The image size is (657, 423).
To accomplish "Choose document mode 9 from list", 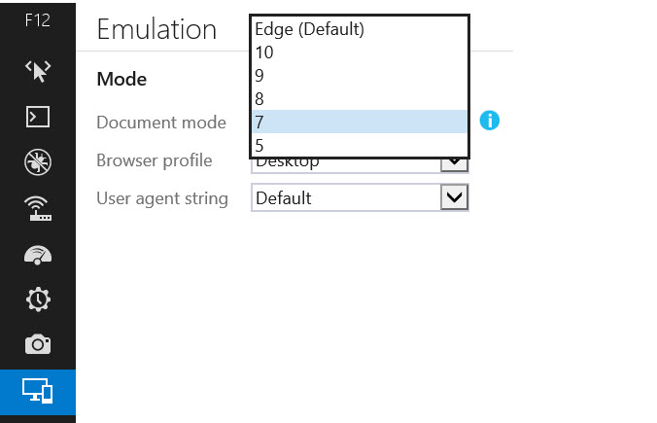I will [x=360, y=76].
